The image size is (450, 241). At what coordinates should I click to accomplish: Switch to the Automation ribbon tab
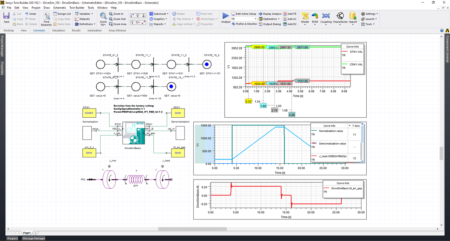pos(95,31)
